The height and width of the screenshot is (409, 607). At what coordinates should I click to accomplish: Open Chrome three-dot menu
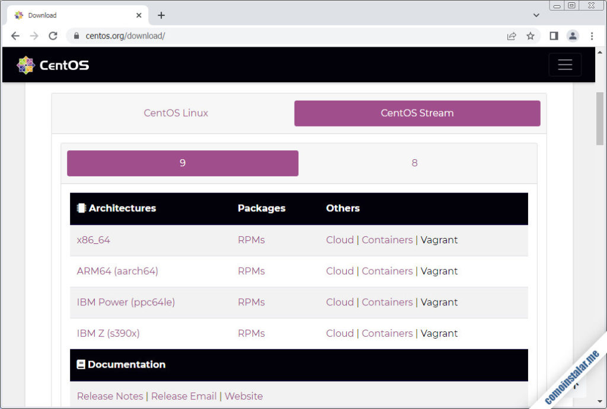[592, 36]
